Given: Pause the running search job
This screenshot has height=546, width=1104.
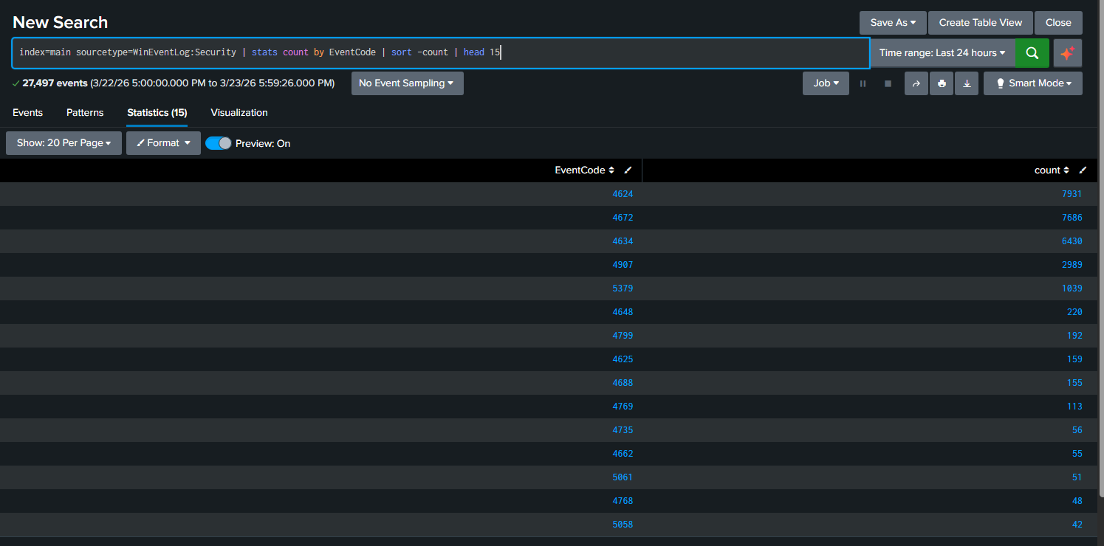Looking at the screenshot, I should [x=862, y=83].
